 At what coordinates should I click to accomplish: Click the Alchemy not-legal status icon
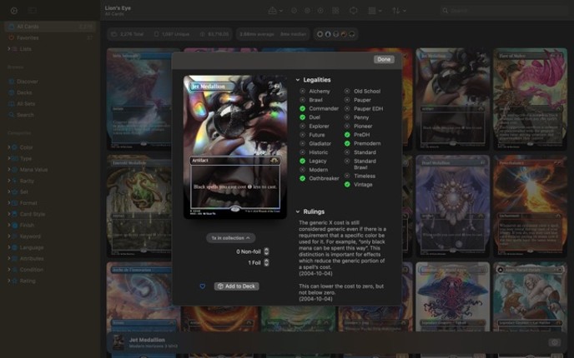coord(302,91)
